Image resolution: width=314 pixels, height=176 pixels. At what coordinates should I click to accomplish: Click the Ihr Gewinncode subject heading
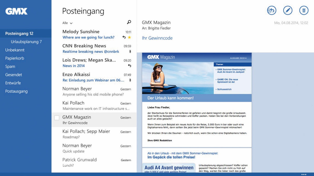[x=157, y=38]
